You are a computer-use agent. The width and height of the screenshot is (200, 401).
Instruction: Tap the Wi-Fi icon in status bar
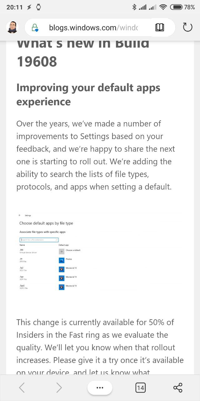163,7
